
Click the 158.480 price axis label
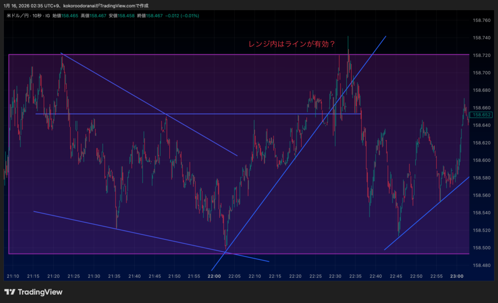(481, 265)
